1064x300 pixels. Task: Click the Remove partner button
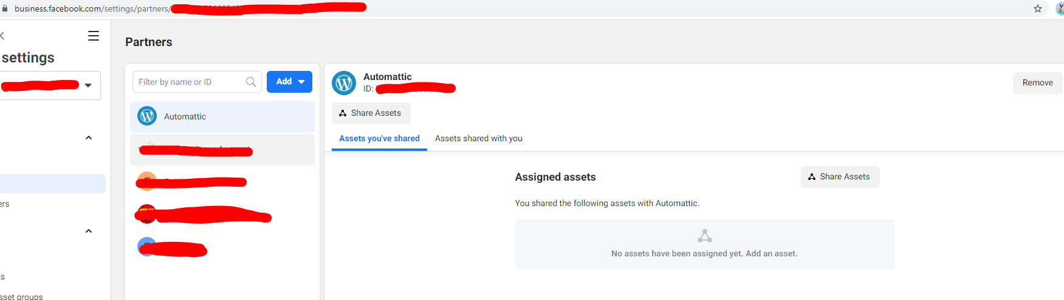tap(1037, 83)
